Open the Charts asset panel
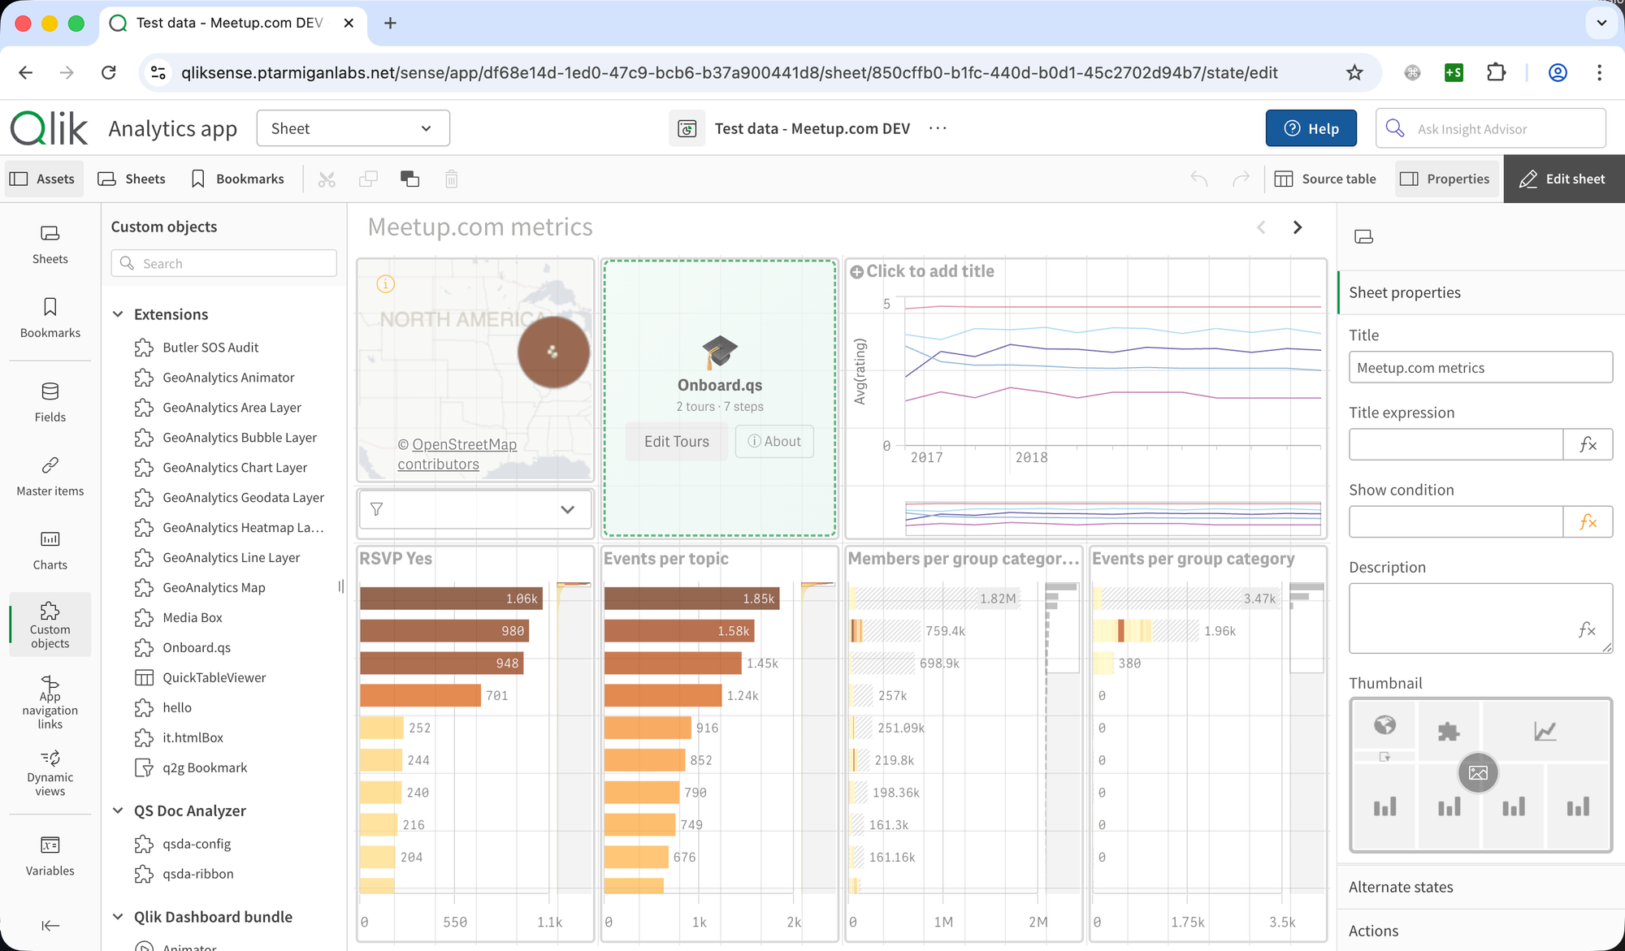The image size is (1625, 951). 50,550
